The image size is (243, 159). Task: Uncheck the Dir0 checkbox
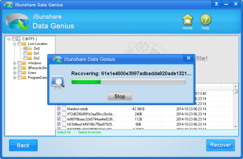[x=25, y=48]
